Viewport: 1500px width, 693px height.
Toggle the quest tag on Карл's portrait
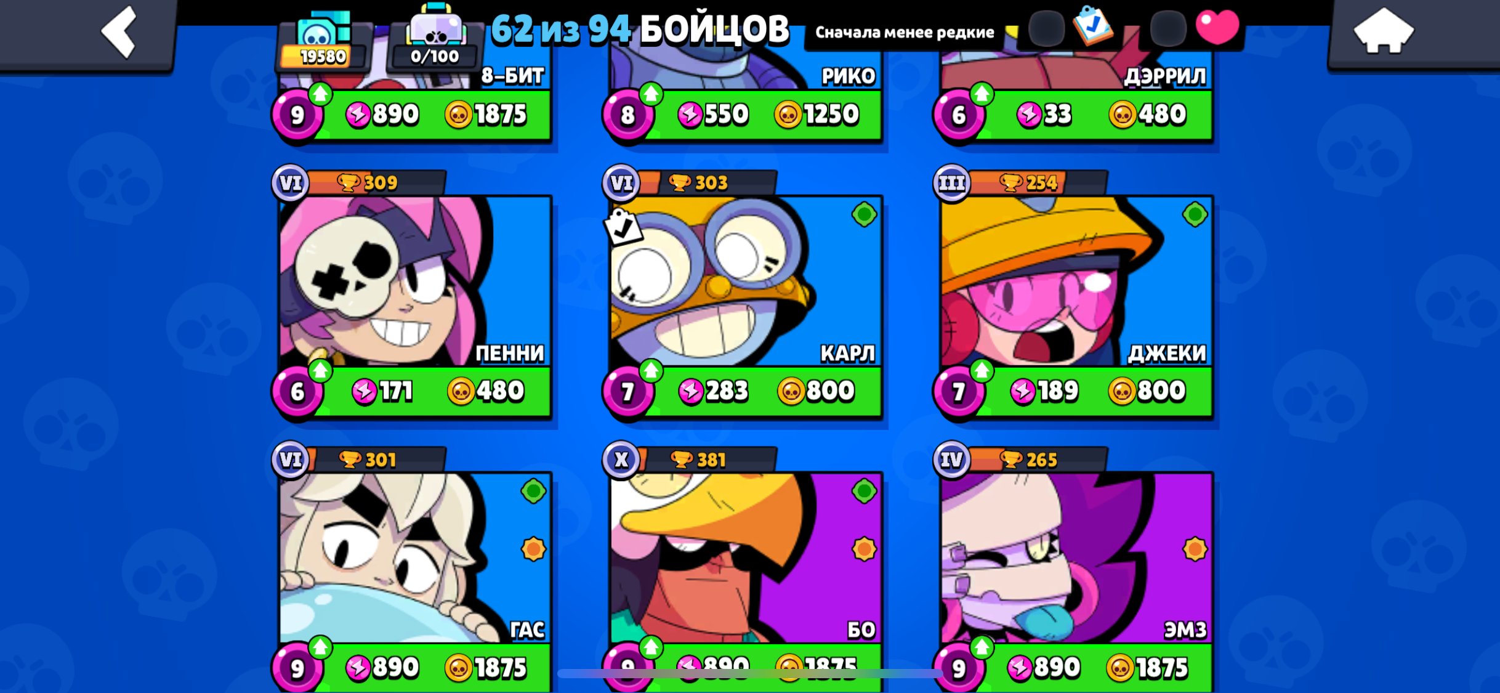[x=623, y=227]
